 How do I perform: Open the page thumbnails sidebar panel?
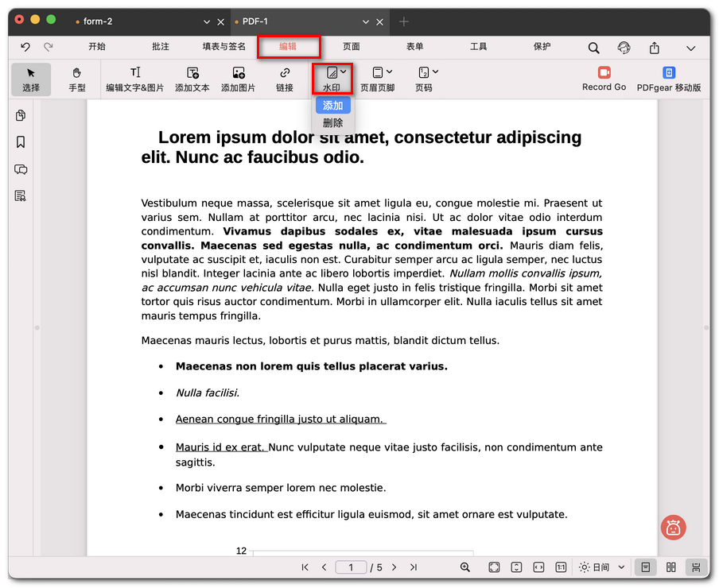click(x=21, y=115)
